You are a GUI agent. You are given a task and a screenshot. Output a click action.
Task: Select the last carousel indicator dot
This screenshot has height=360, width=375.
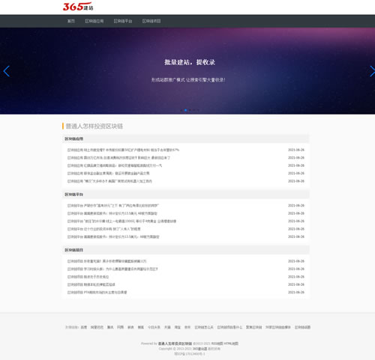[x=198, y=110]
